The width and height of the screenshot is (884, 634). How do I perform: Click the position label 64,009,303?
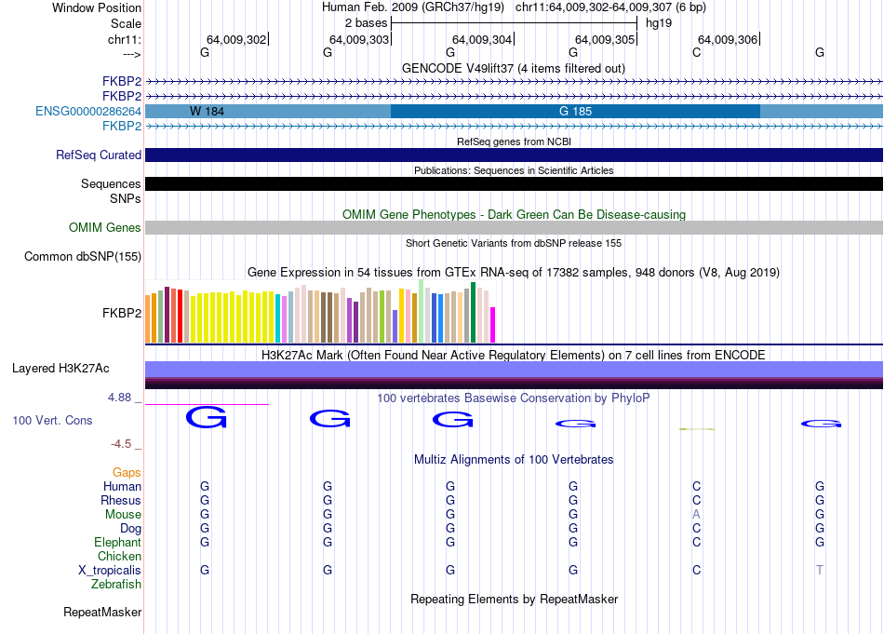[x=359, y=39]
